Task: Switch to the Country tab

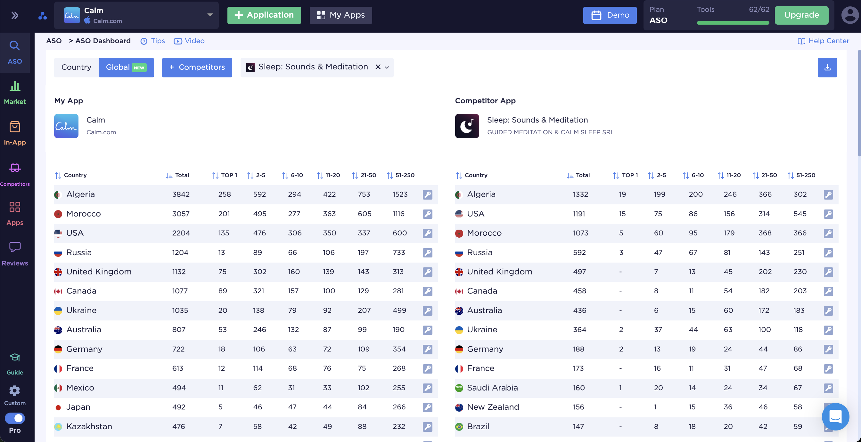Action: (x=76, y=67)
